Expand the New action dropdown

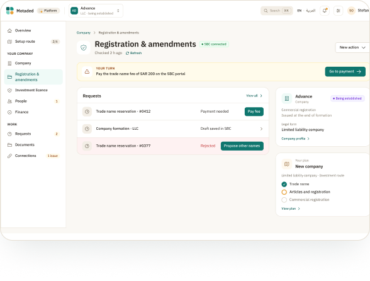pos(352,47)
